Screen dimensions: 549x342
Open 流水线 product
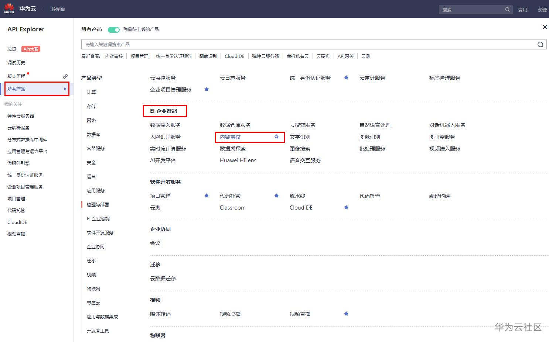click(x=297, y=196)
